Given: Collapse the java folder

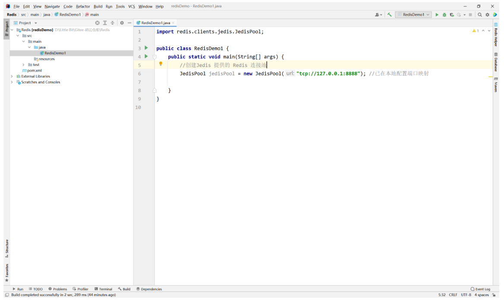Looking at the screenshot, I should click(x=30, y=47).
